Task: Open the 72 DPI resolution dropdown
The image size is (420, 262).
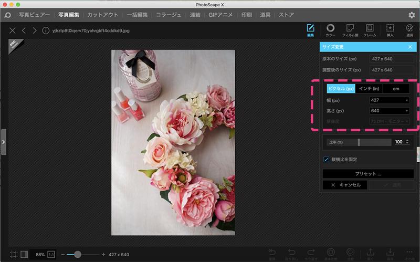Action: 390,121
